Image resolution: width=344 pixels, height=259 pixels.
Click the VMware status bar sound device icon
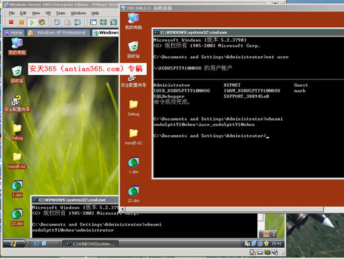click(275, 252)
